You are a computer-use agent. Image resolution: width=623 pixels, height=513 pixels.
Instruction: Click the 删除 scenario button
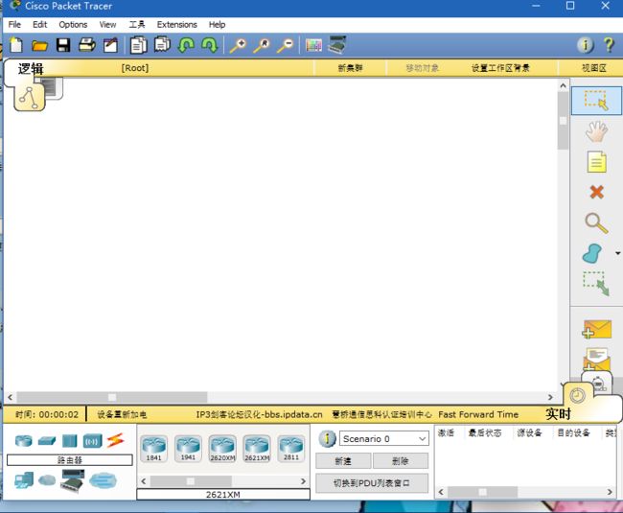(x=400, y=461)
